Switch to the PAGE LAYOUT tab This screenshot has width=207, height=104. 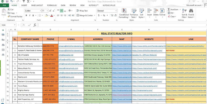(37, 5)
